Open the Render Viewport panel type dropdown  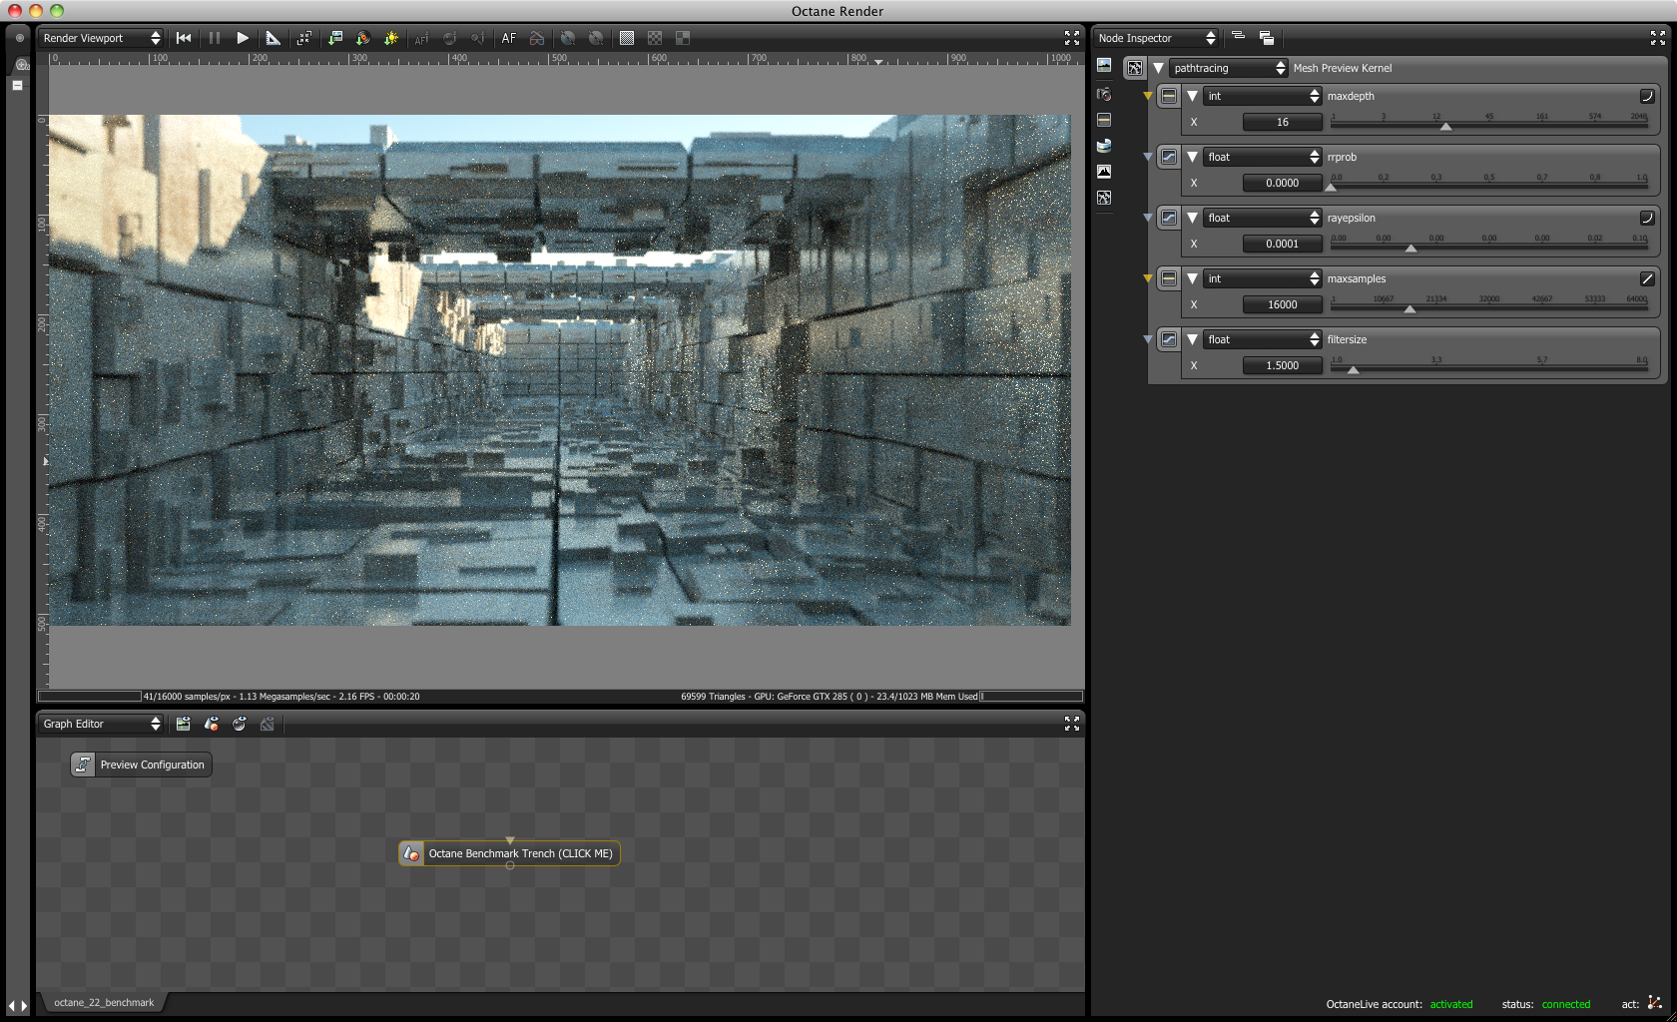(x=101, y=38)
